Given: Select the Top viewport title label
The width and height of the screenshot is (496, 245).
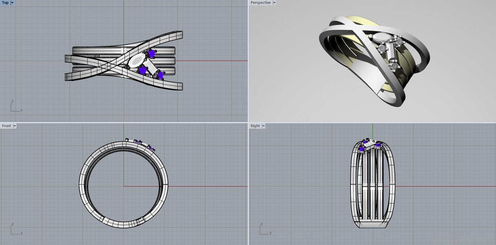Looking at the screenshot, I should click(x=5, y=3).
